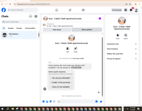The width and height of the screenshot is (142, 111).
Task: Go back in browser history
Action: pyautogui.click(x=2, y=4)
